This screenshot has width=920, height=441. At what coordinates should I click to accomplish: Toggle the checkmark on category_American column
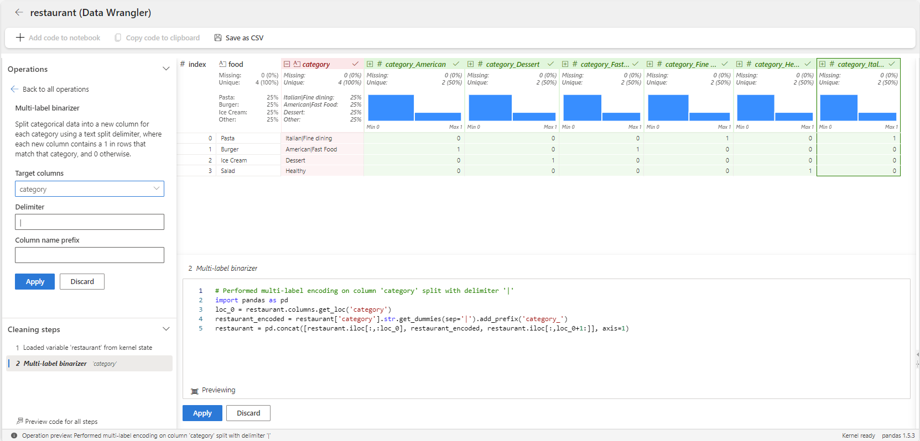click(x=456, y=64)
